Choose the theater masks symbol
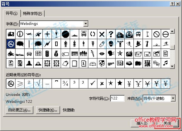 tap(157, 63)
